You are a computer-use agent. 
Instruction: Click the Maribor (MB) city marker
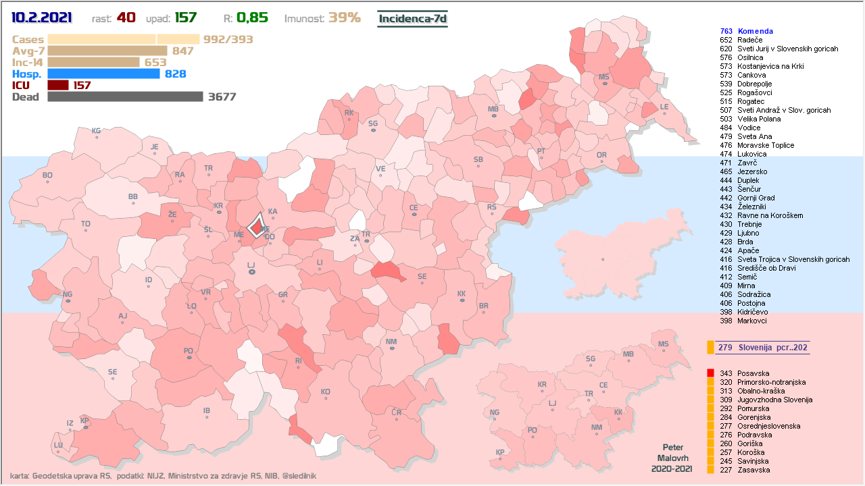[493, 116]
